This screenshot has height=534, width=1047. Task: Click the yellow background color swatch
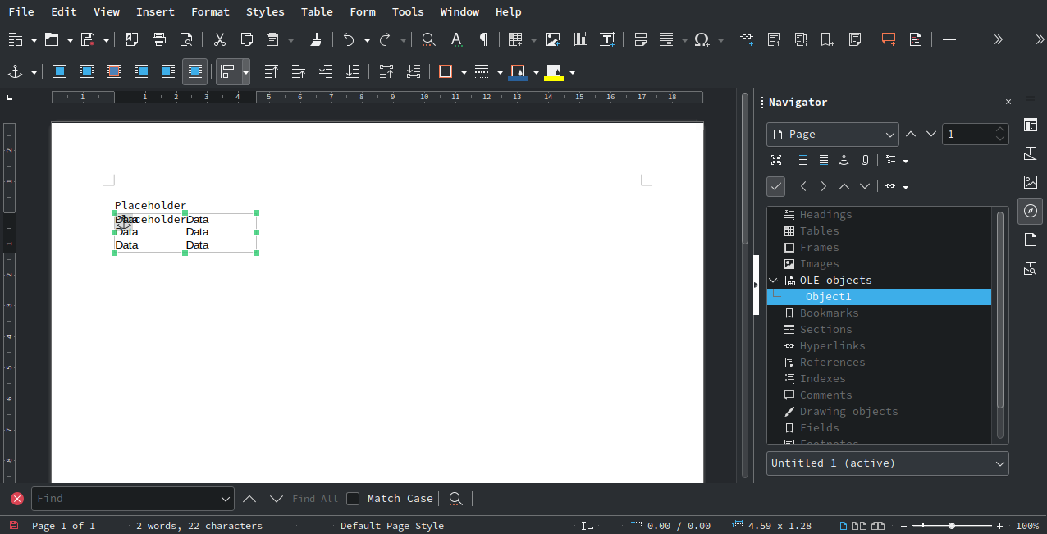tap(554, 72)
